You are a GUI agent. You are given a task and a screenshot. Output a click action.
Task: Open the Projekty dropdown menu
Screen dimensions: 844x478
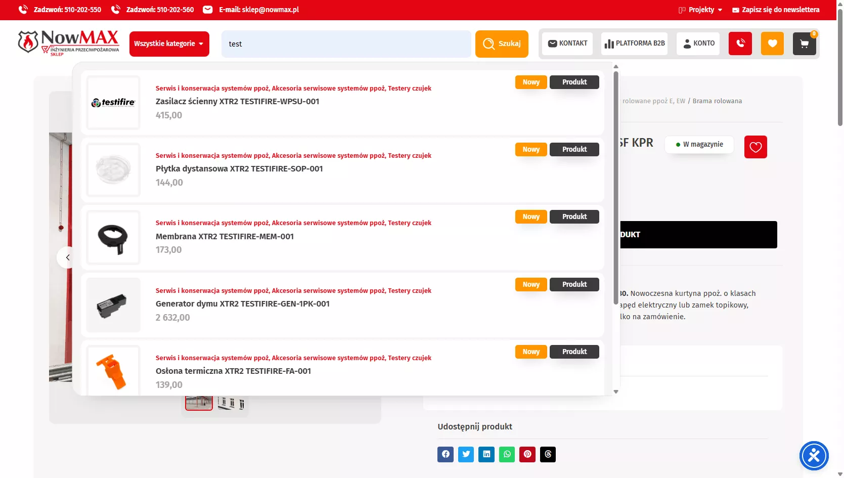point(700,10)
